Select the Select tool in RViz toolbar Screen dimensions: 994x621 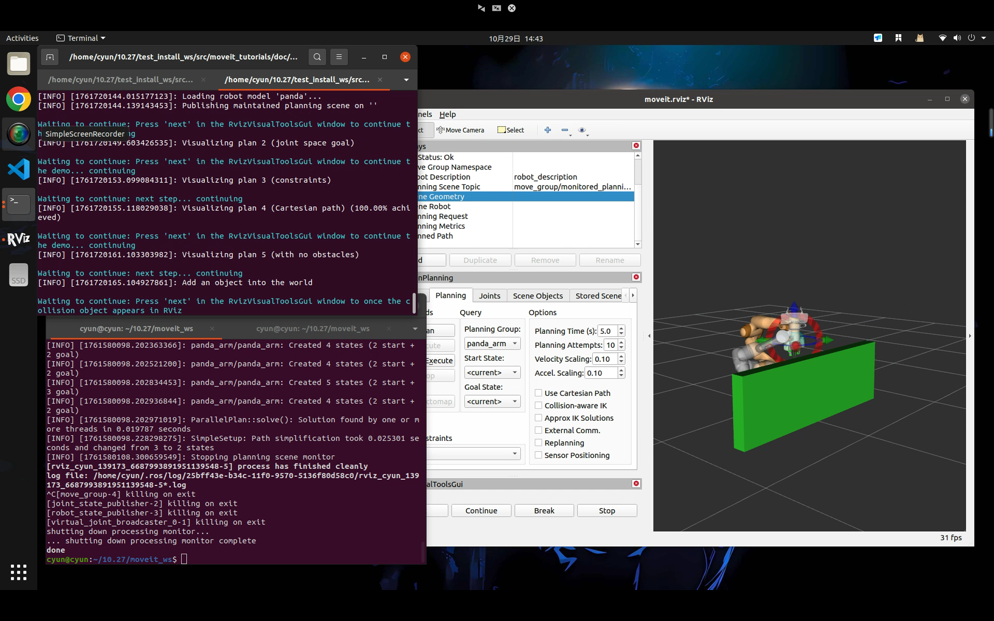[x=511, y=130]
